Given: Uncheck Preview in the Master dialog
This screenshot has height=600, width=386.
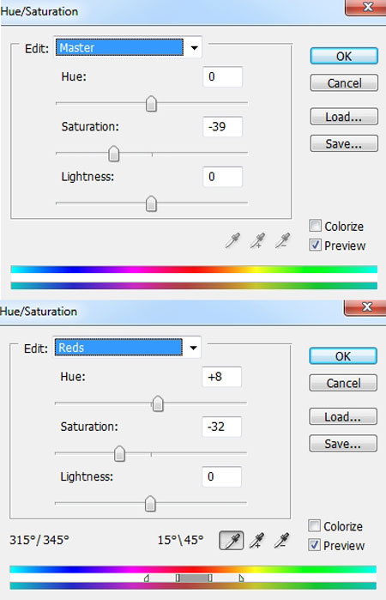Looking at the screenshot, I should (x=315, y=245).
